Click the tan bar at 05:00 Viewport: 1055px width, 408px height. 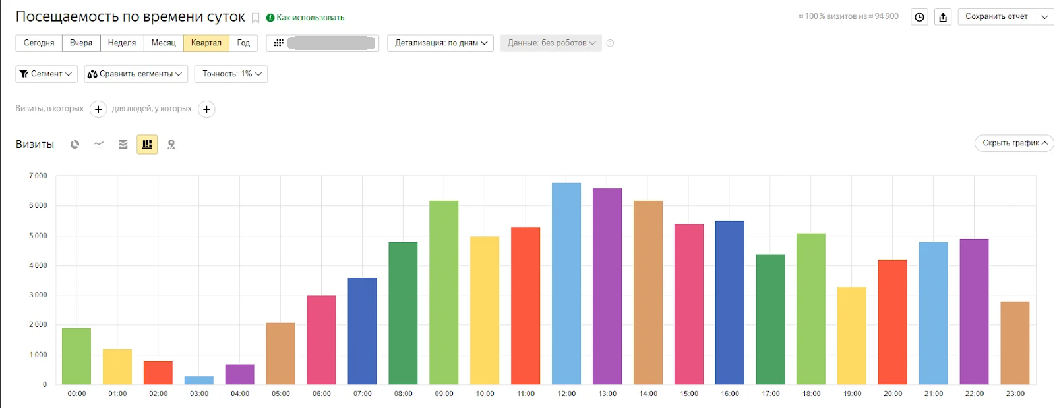(281, 353)
